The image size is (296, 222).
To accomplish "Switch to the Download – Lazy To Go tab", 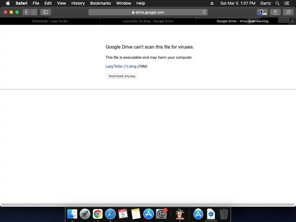I will click(50, 21).
